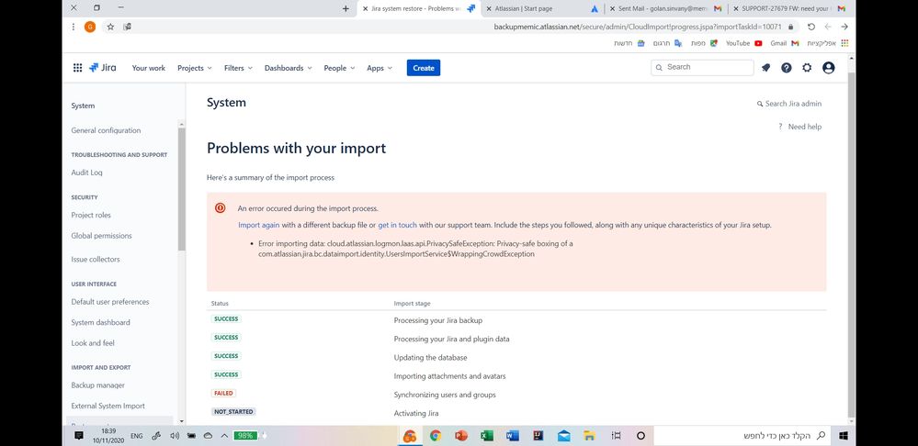This screenshot has height=446, width=918.
Task: Open Word from the taskbar
Action: pos(512,436)
